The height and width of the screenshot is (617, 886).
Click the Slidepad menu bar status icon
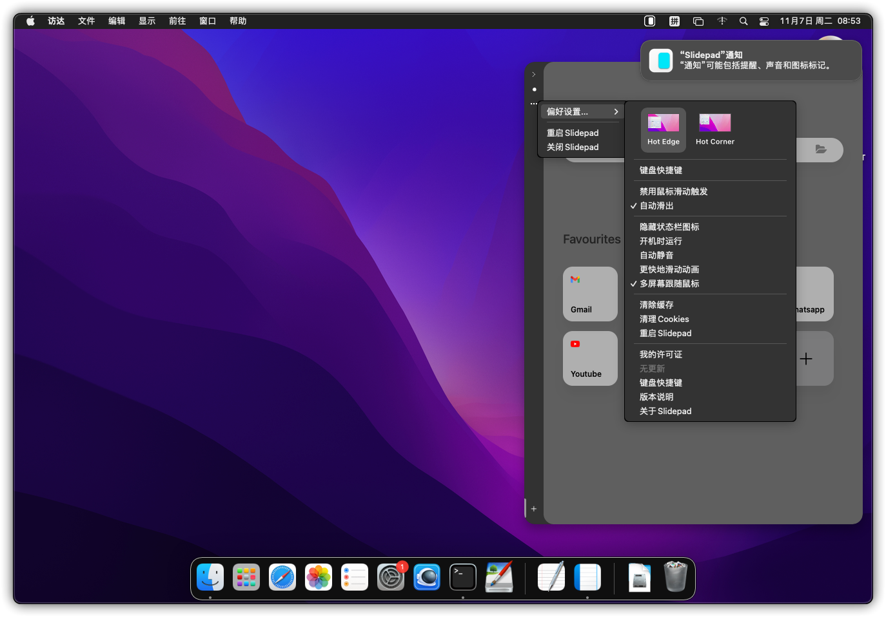(x=650, y=21)
